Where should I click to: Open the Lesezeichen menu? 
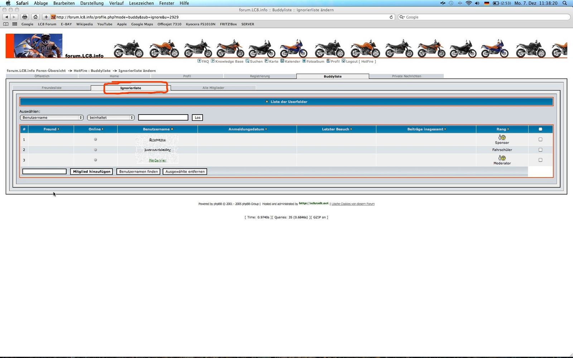point(141,3)
